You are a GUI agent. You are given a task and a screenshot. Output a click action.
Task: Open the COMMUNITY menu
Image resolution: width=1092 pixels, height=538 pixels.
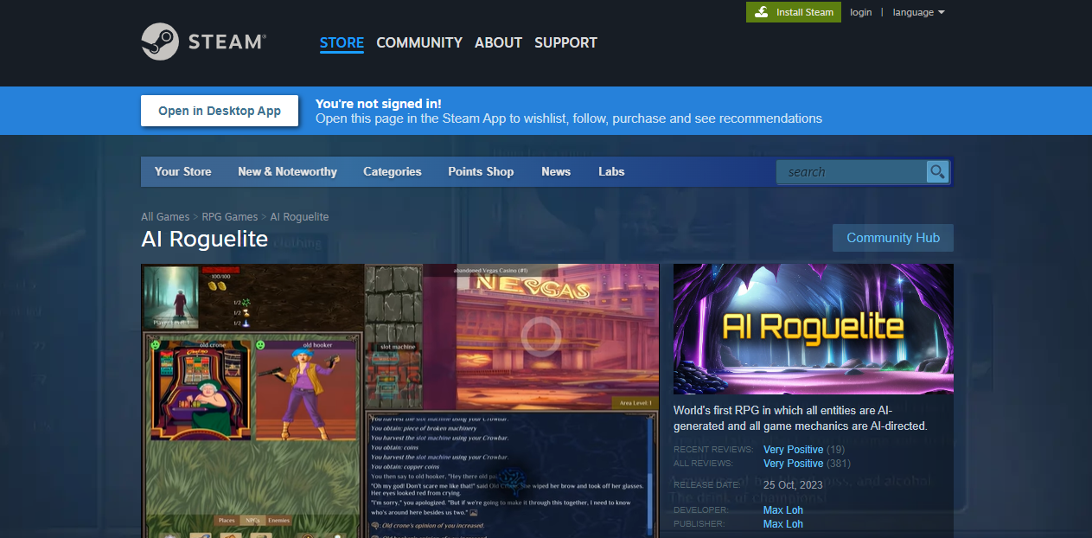tap(419, 42)
